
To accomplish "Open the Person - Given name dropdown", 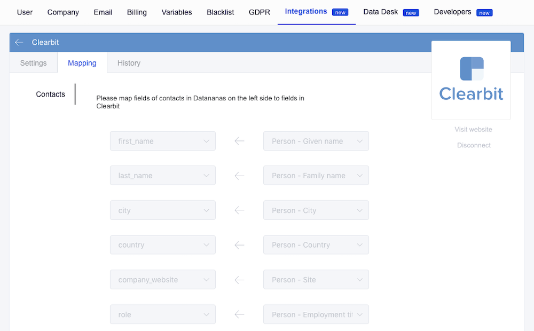I will tap(316, 141).
